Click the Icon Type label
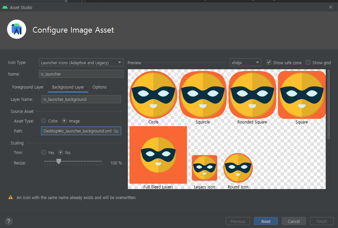The width and height of the screenshot is (338, 228). [17, 63]
